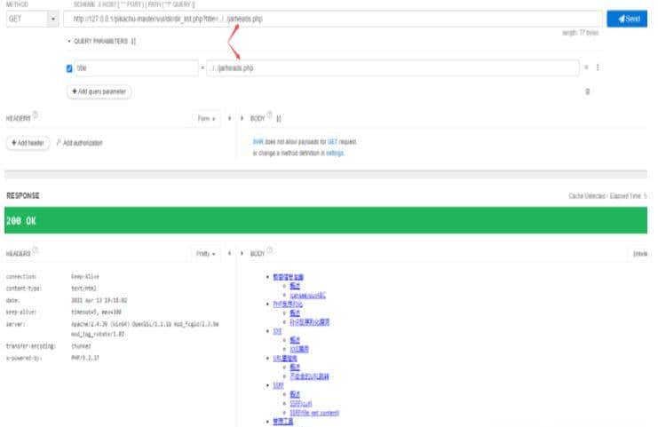Delete all query parameters trash icon
The height and width of the screenshot is (427, 658).
(588, 91)
